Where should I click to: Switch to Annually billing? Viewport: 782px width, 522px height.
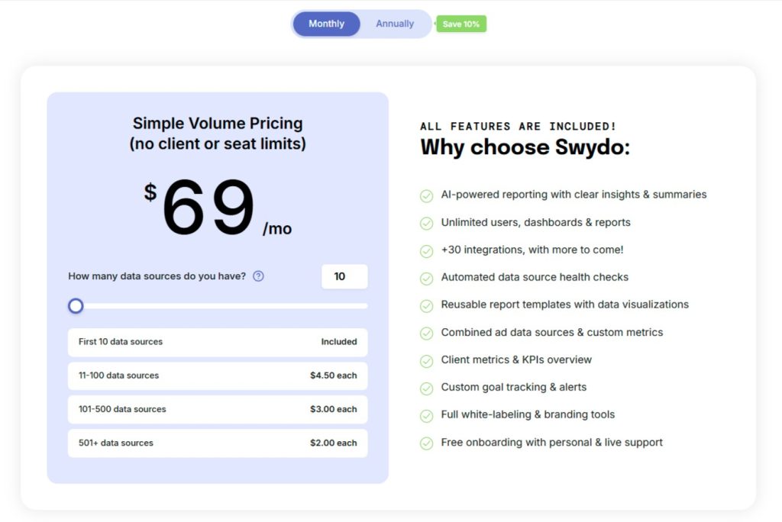click(x=394, y=24)
